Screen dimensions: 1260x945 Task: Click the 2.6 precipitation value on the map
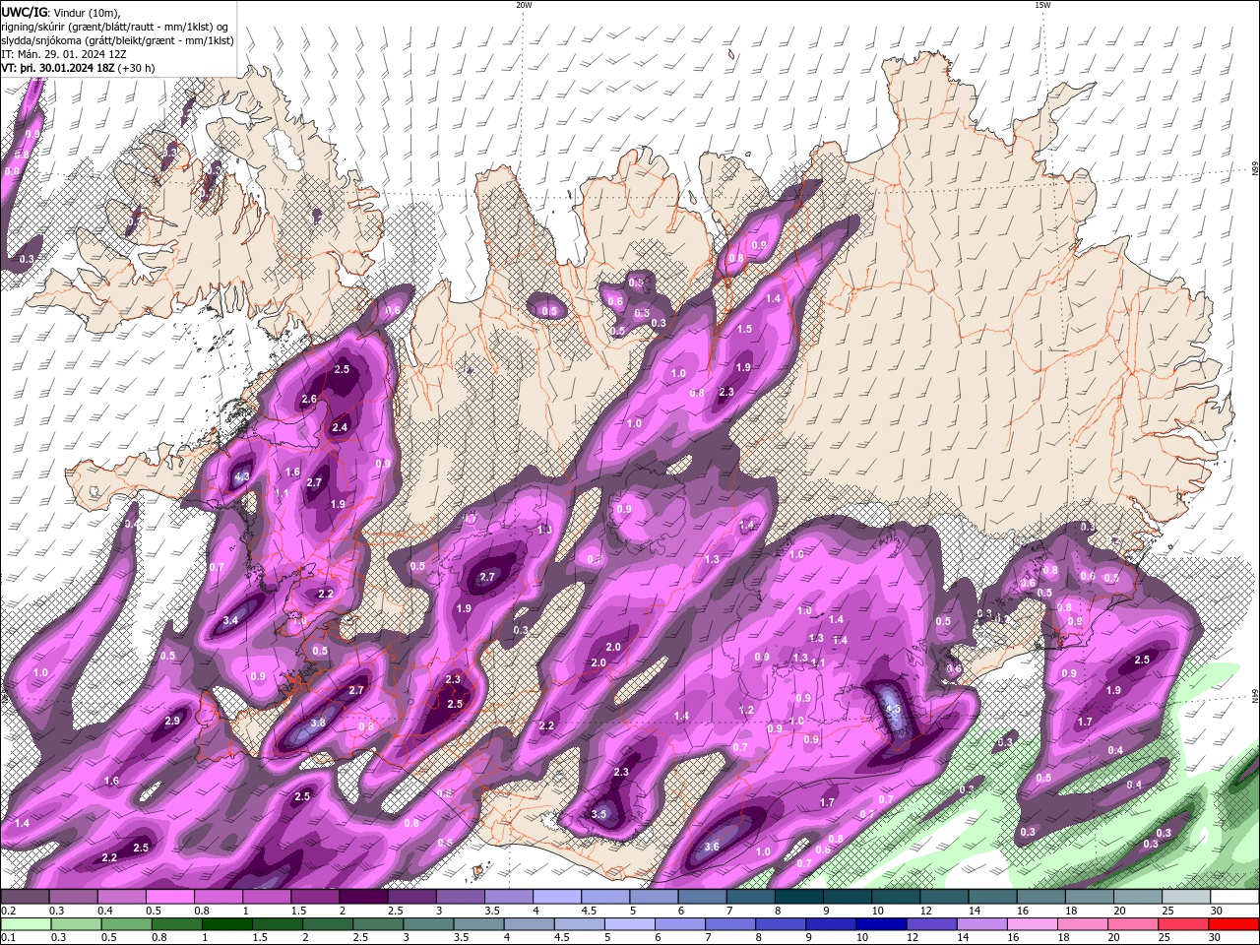click(309, 399)
